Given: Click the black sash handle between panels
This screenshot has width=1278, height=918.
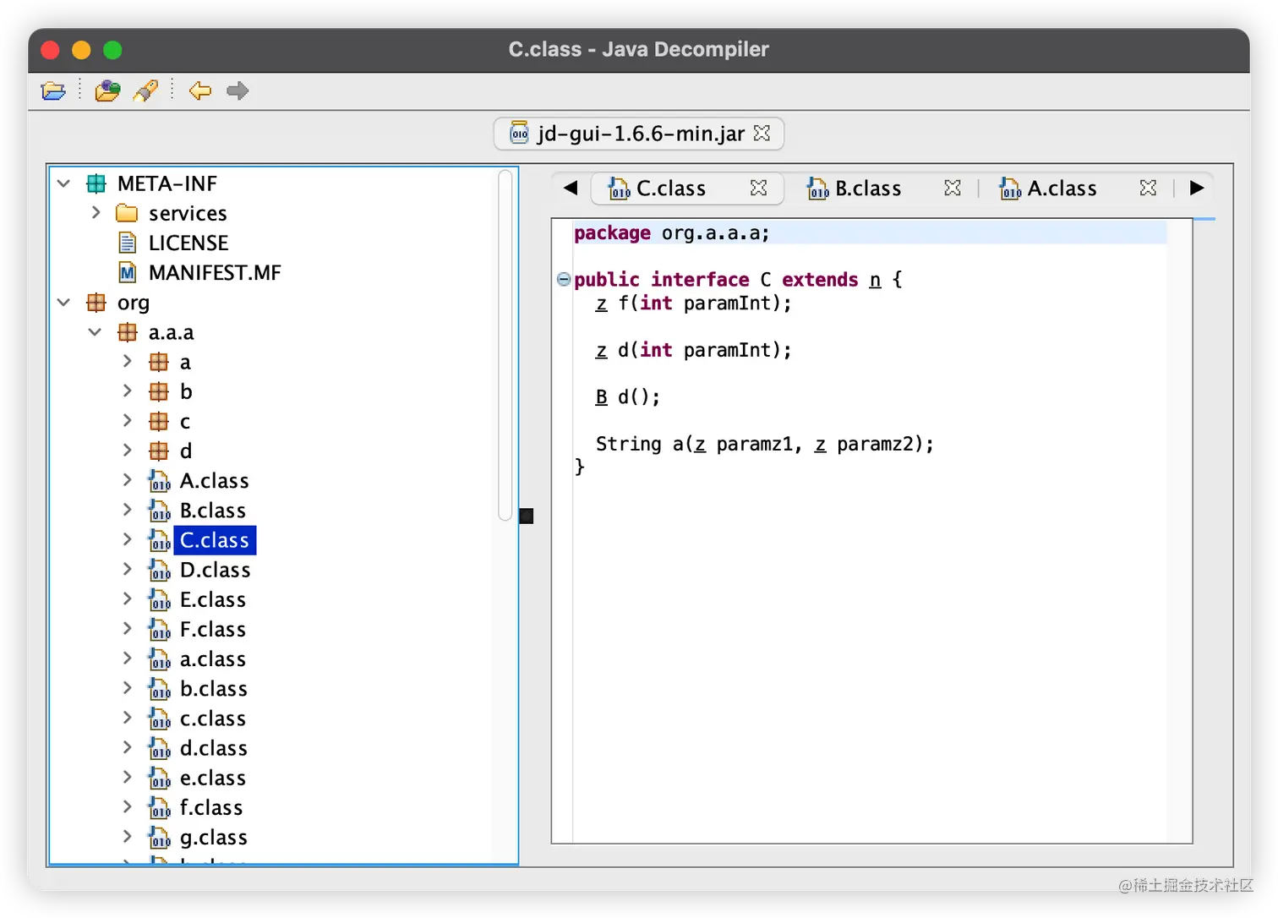Looking at the screenshot, I should [x=527, y=516].
